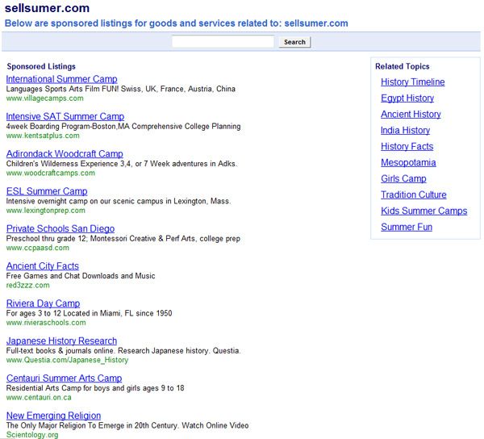Open Private Schools San Diego link
The image size is (484, 439).
pos(60,228)
